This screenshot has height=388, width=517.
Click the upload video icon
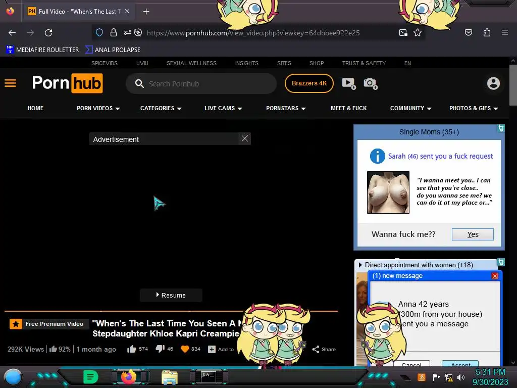(x=349, y=83)
